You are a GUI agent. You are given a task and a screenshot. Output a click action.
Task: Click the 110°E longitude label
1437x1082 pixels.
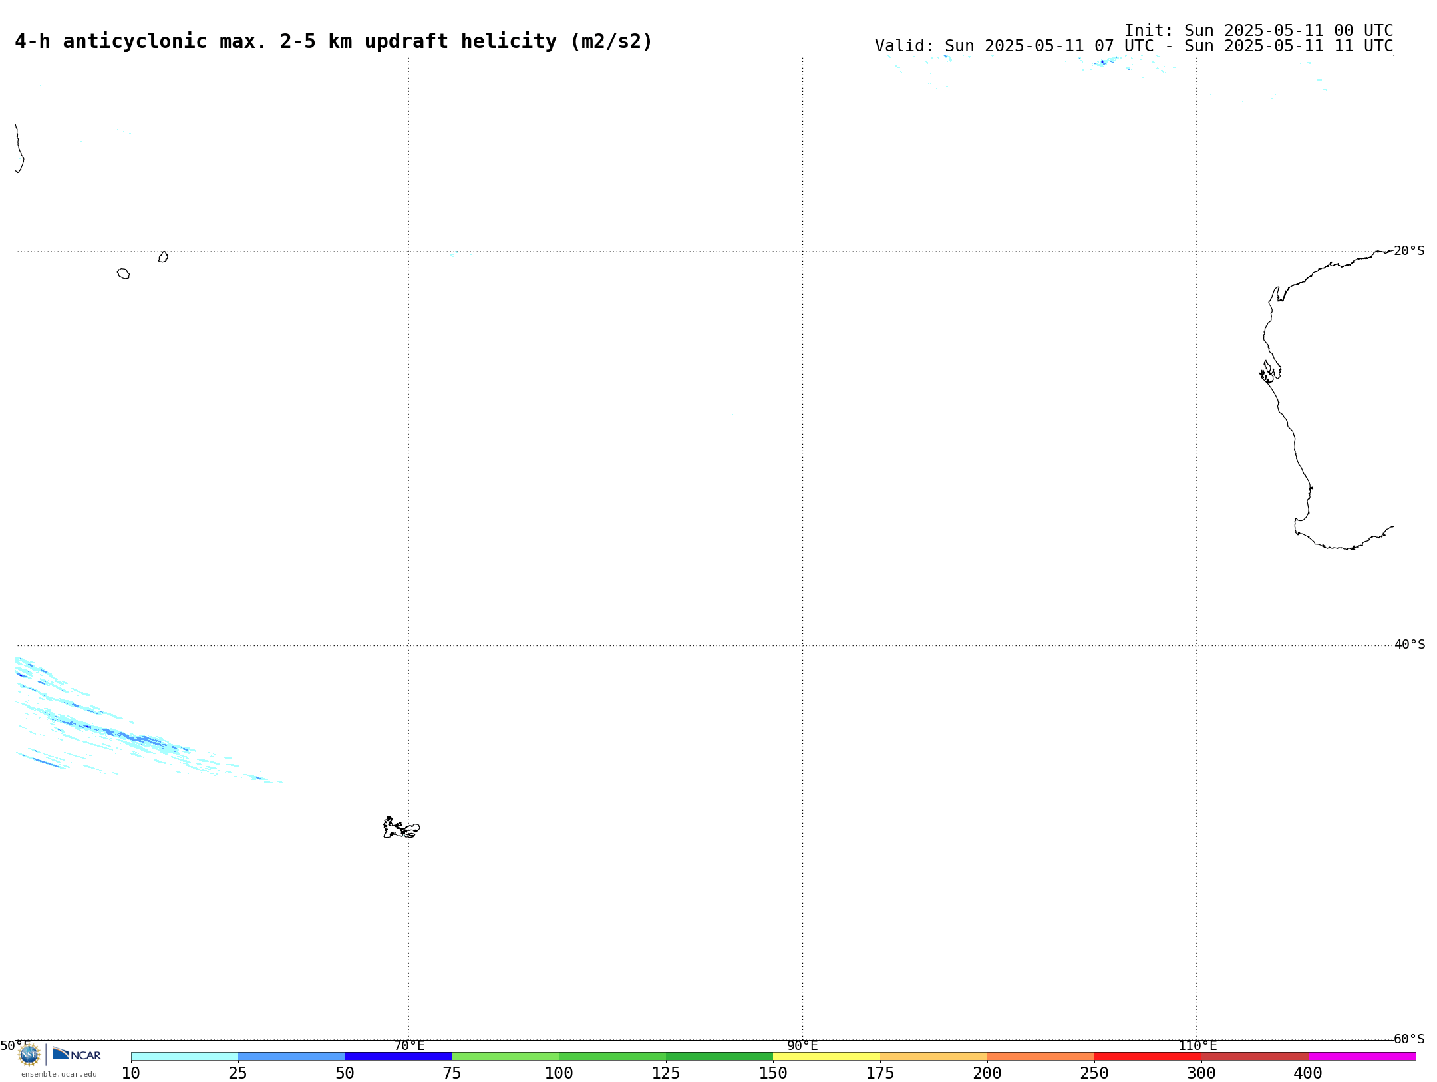(x=1197, y=1045)
